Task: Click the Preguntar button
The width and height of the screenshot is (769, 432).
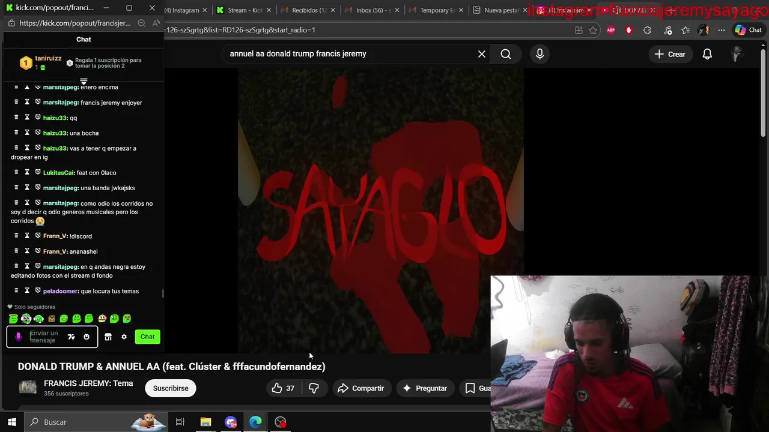Action: coord(425,388)
